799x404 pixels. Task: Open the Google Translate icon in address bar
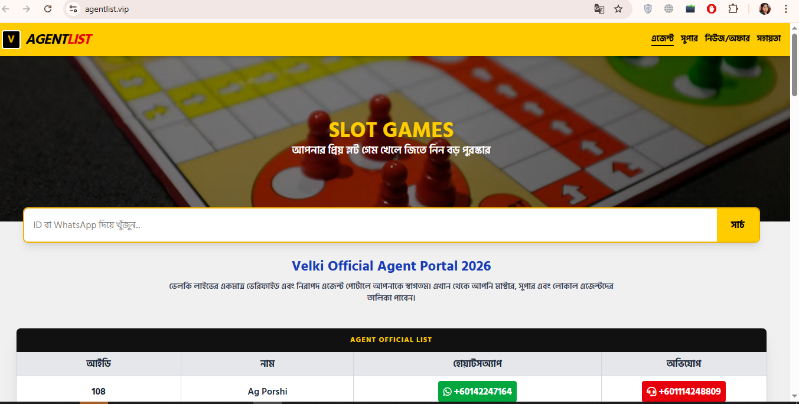[x=599, y=9]
